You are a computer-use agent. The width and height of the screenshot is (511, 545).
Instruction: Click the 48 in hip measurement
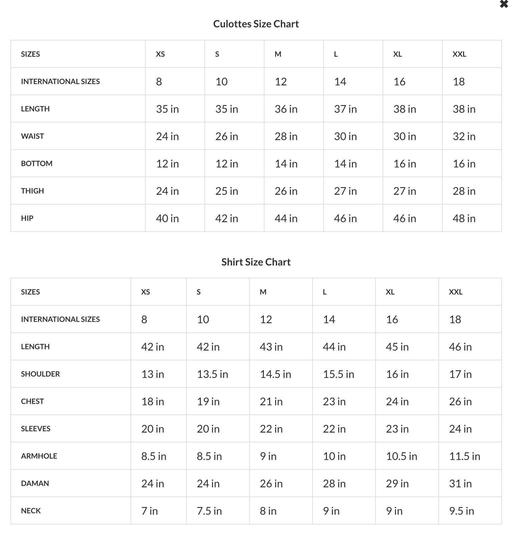click(x=464, y=218)
